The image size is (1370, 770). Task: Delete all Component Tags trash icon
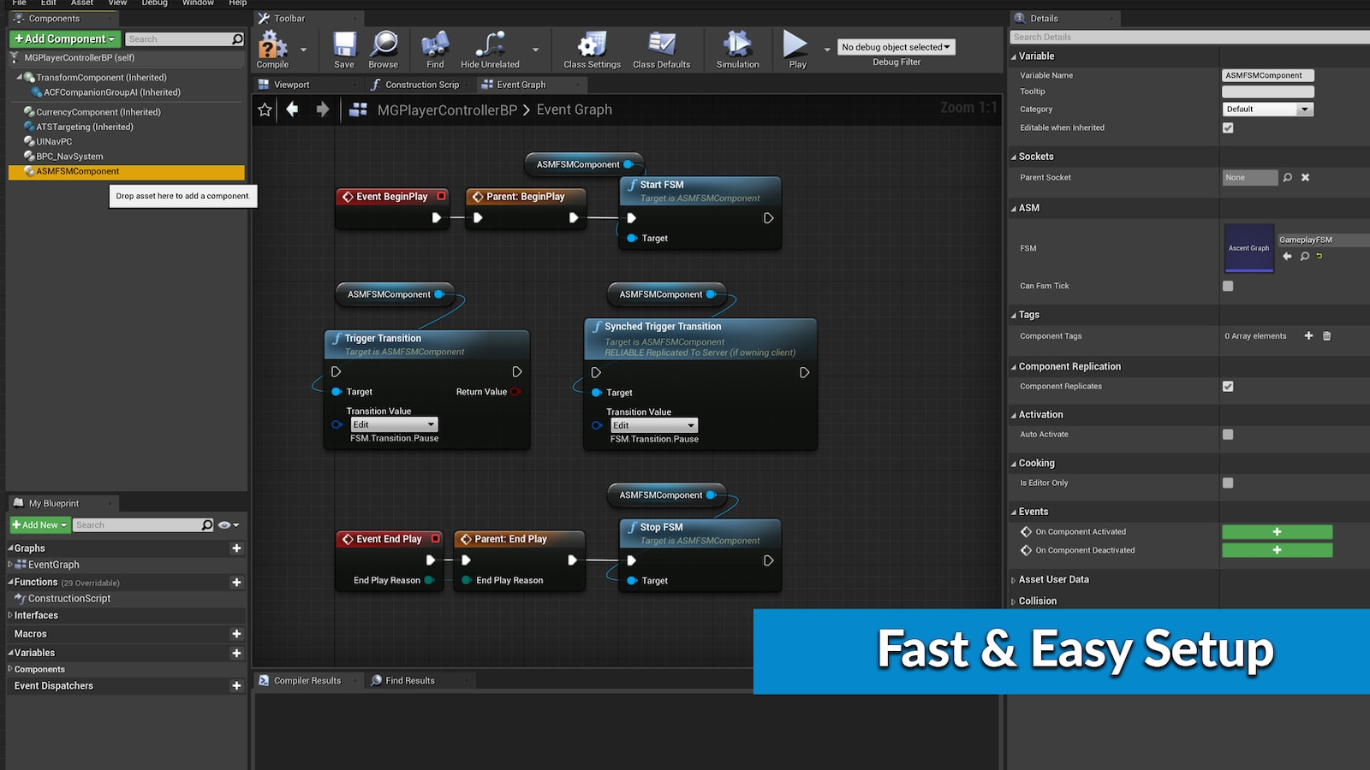[1326, 335]
